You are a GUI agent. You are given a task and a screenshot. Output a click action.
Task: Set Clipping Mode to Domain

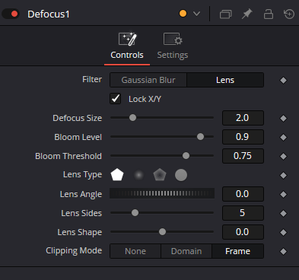click(186, 251)
